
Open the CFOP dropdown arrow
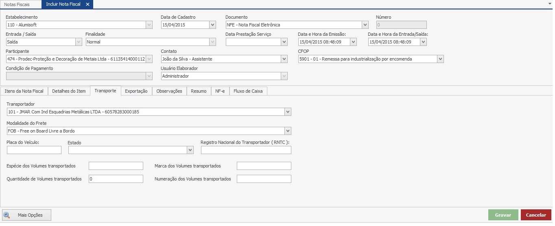440,59
